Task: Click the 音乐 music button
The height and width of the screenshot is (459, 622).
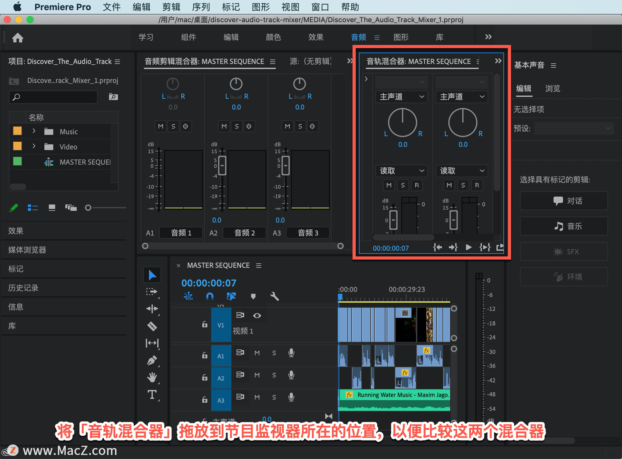Action: point(564,226)
